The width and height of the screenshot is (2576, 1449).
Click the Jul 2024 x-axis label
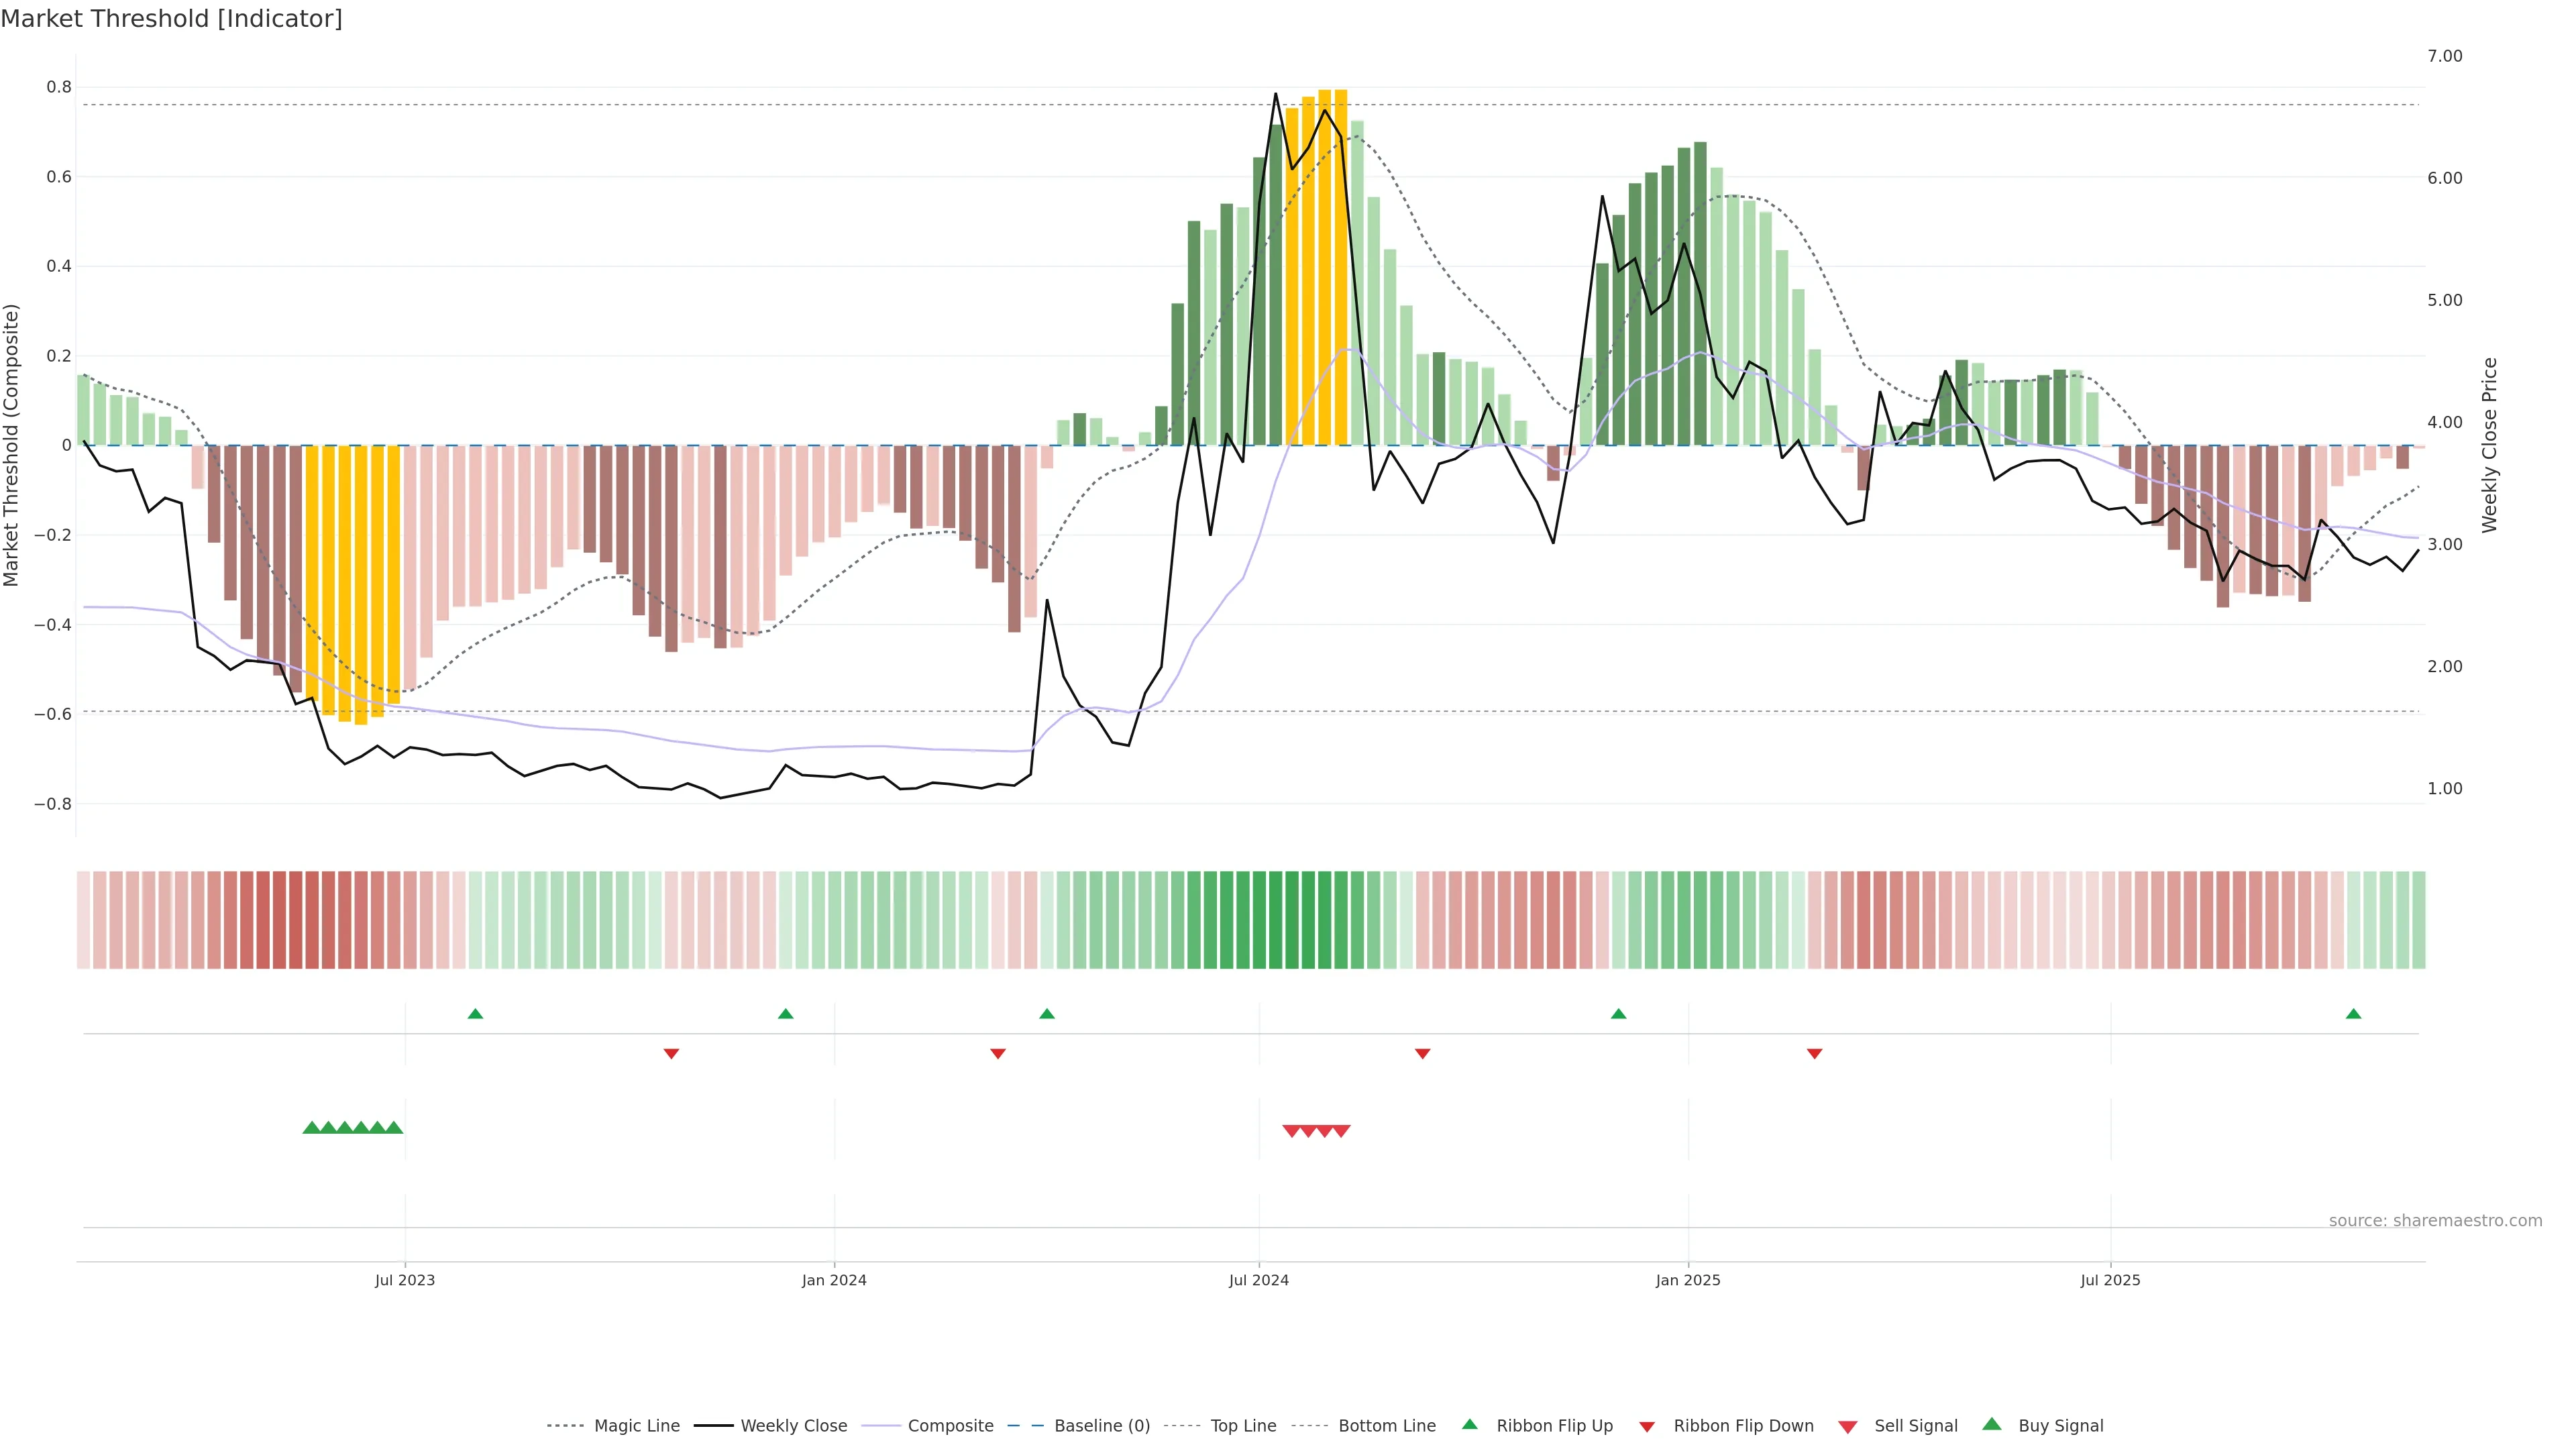point(1258,1280)
